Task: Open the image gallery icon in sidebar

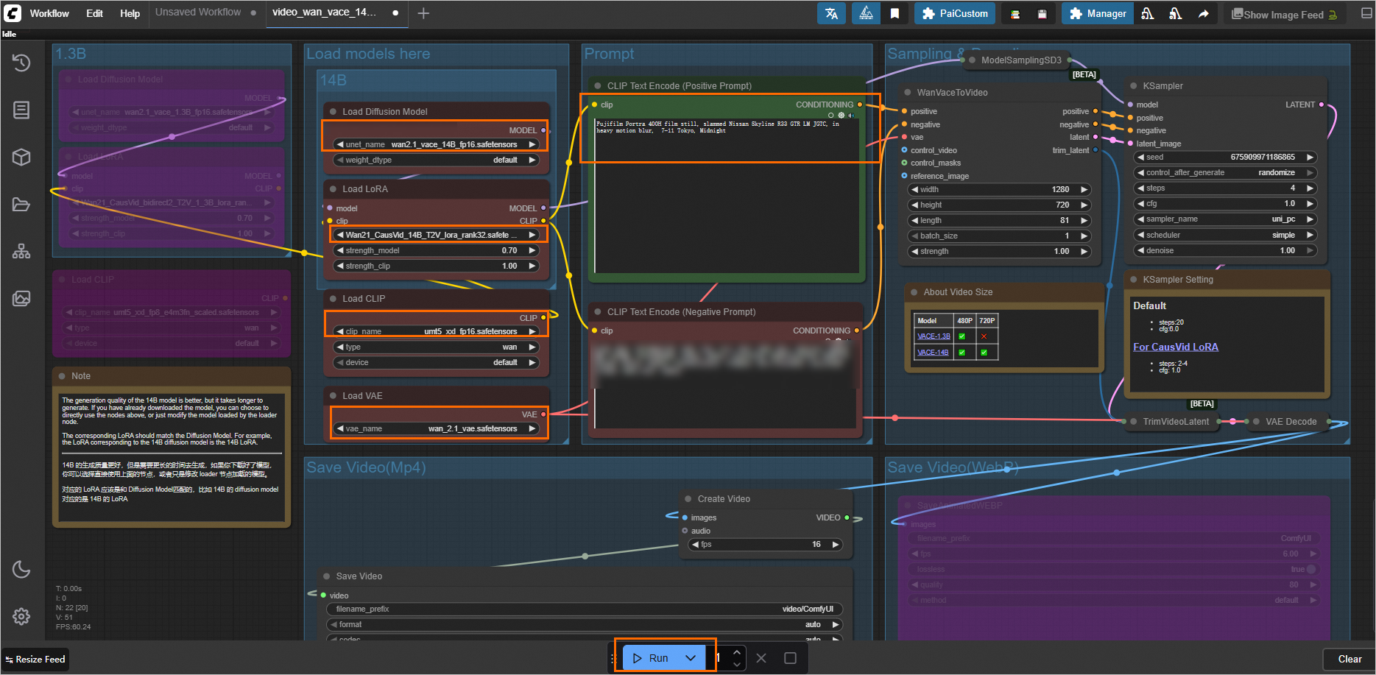Action: point(21,299)
